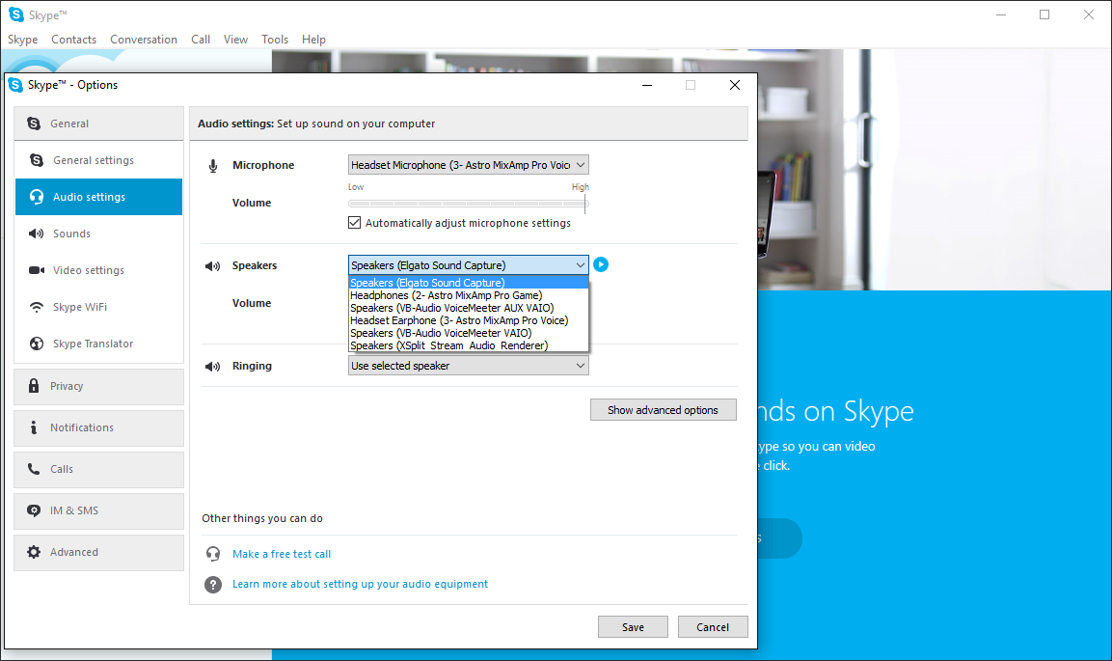
Task: Click Show advanced options button
Action: click(664, 410)
